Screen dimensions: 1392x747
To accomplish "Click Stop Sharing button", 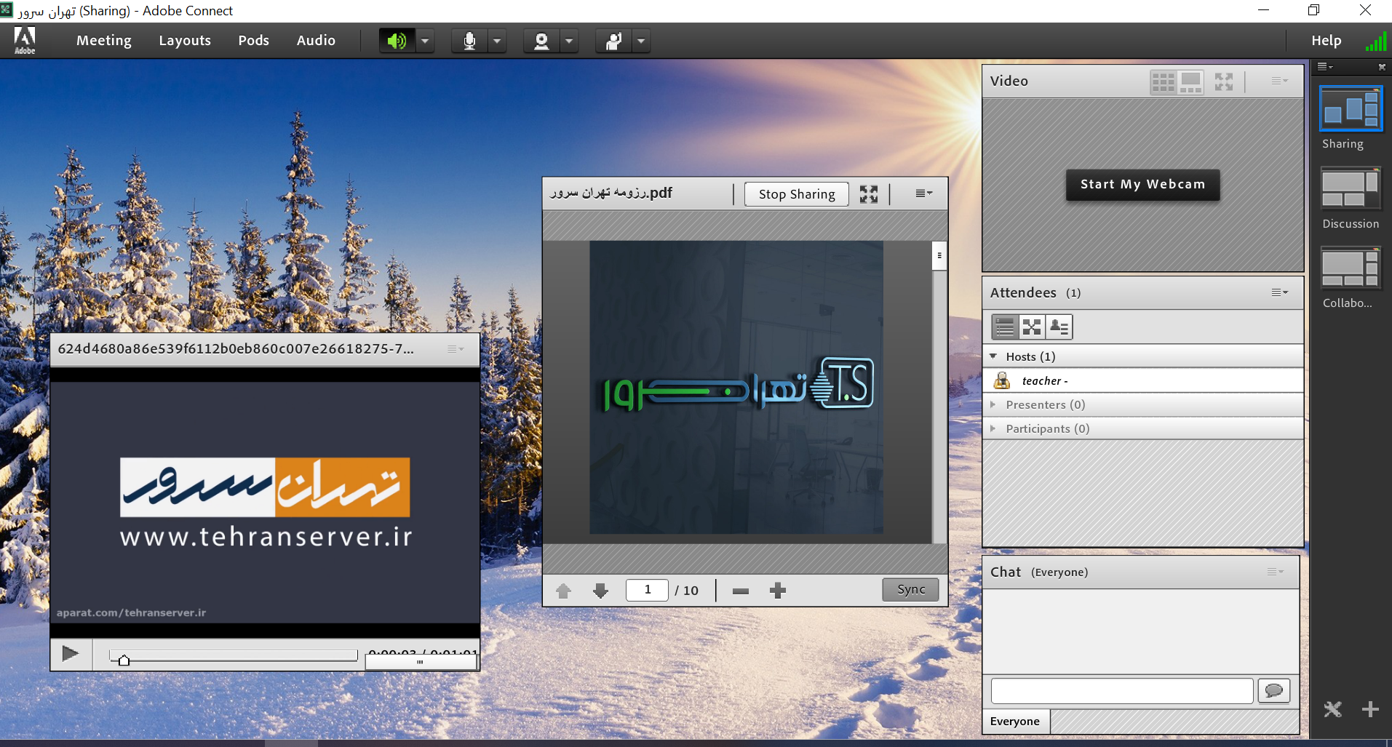I will (x=797, y=194).
